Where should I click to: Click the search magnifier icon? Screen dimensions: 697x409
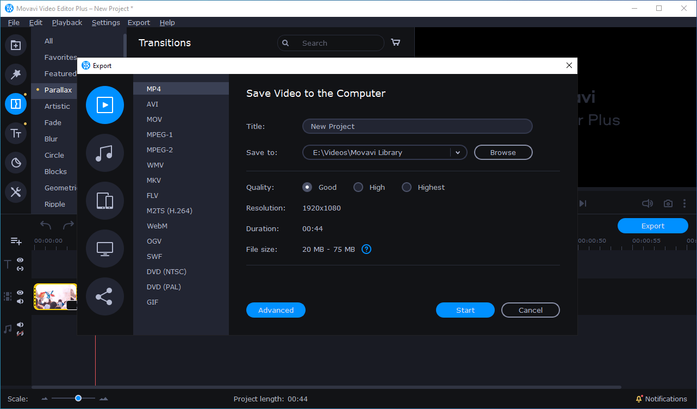286,43
